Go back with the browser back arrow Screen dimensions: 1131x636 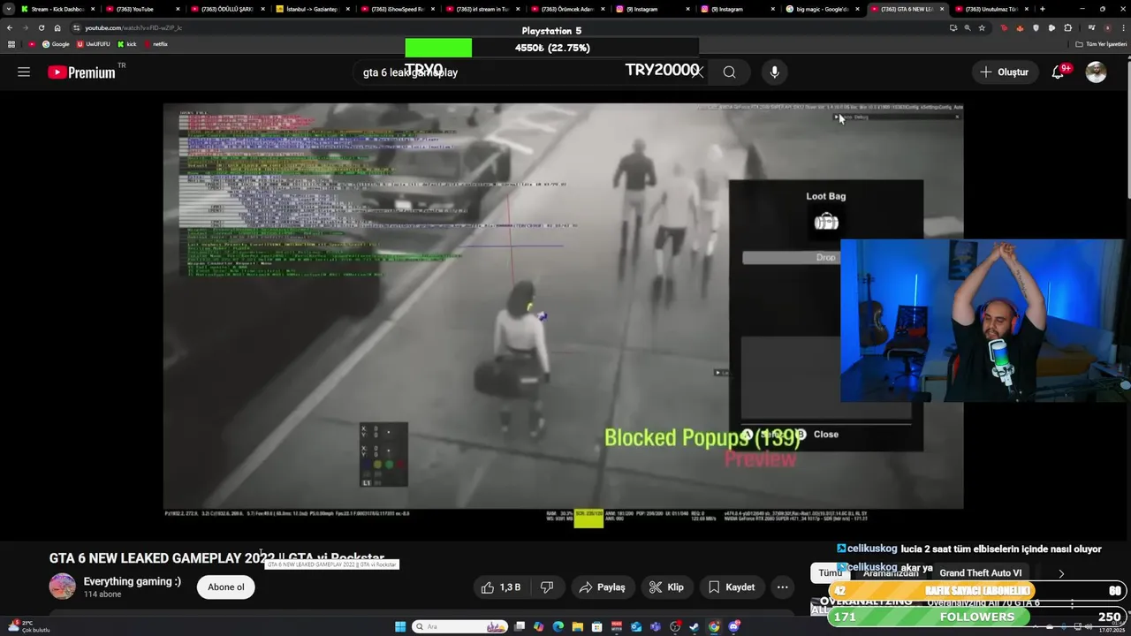pyautogui.click(x=10, y=27)
